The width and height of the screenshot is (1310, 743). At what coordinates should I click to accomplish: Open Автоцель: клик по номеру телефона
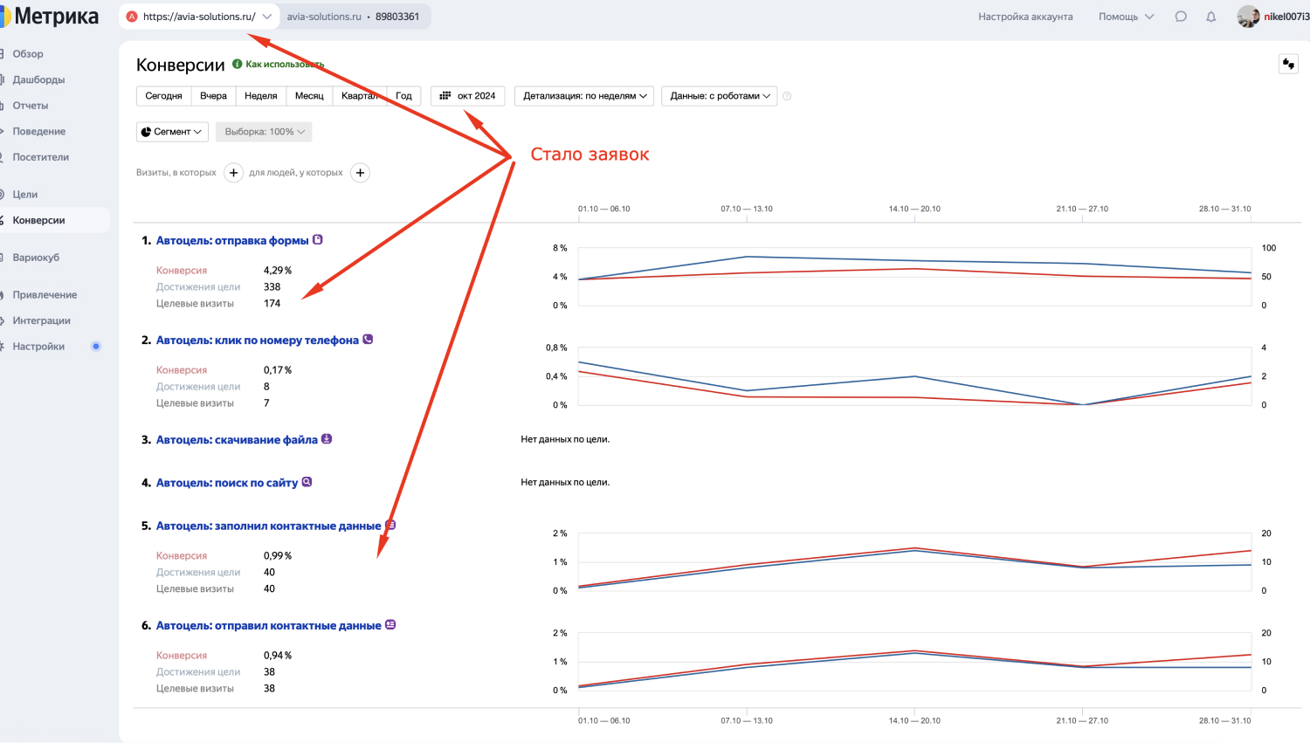(x=258, y=341)
